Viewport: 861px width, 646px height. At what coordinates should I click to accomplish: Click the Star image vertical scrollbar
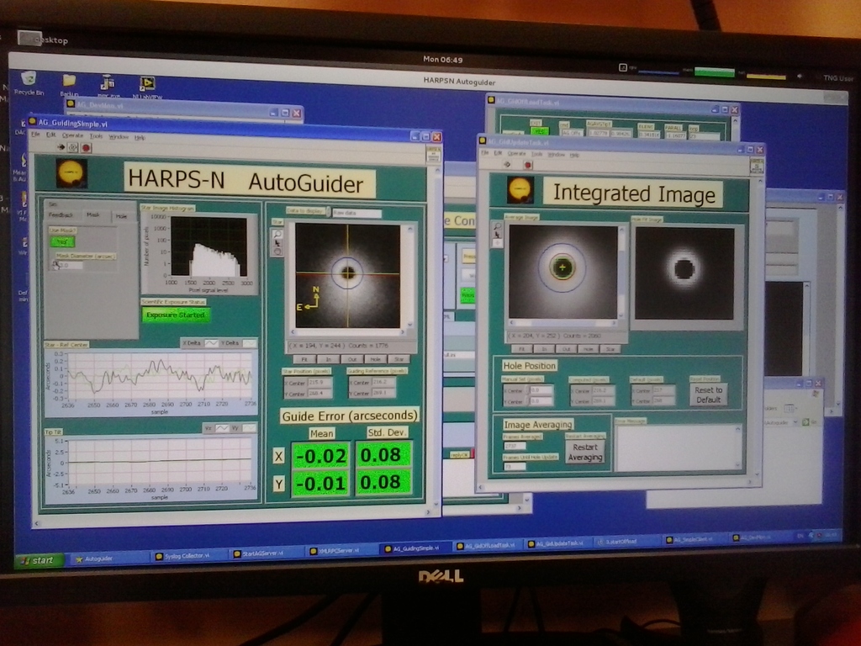410,276
